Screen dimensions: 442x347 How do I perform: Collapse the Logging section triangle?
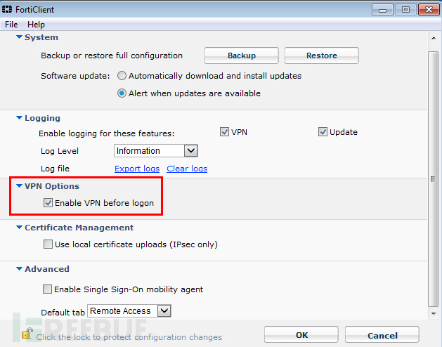click(19, 118)
